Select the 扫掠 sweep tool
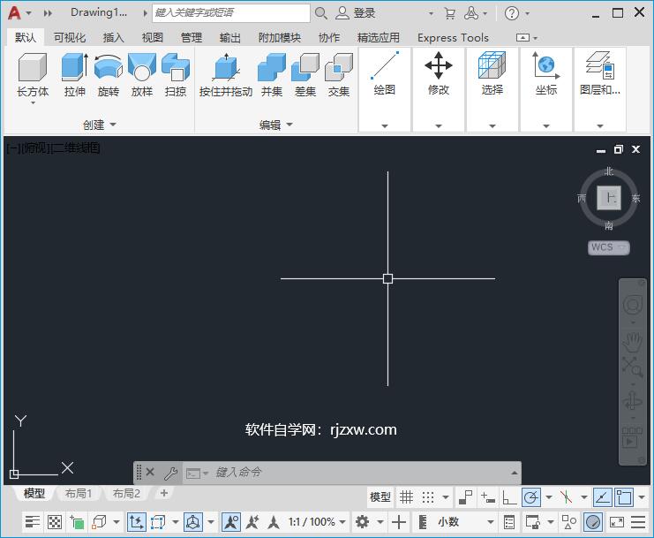Viewport: 654px width, 538px height. pos(175,75)
